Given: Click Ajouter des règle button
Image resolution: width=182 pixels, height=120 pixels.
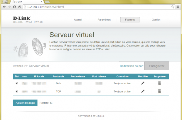Looking at the screenshot, I should point(25,103).
